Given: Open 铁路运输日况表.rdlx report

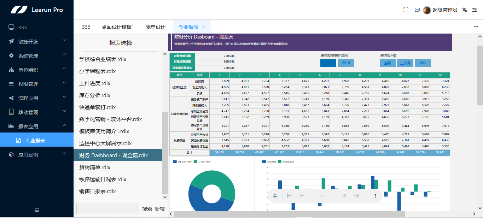Looking at the screenshot, I should (x=117, y=179).
